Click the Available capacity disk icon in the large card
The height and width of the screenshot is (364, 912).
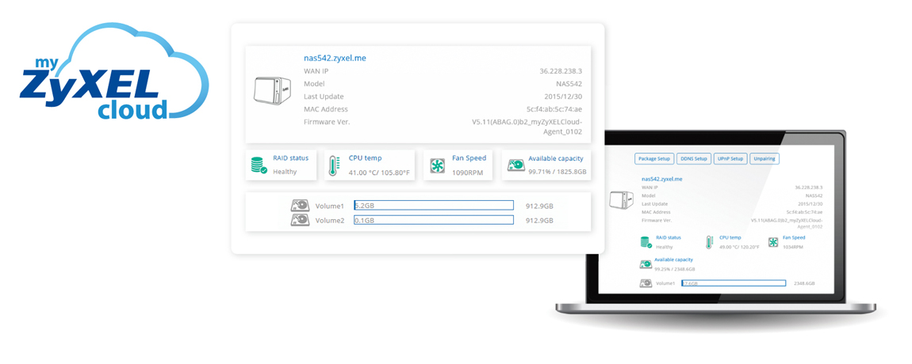(515, 165)
